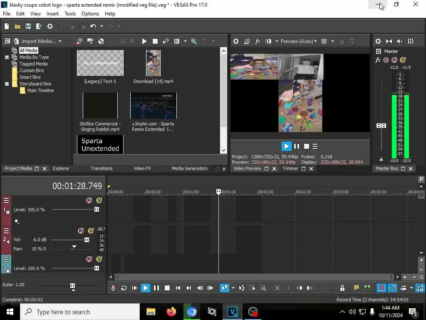Open project properties gear in main toolbar

pos(50,26)
